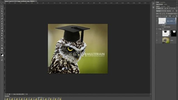Image resolution: width=178 pixels, height=100 pixels.
Task: Select the Gradient tool
Action: click(2, 31)
